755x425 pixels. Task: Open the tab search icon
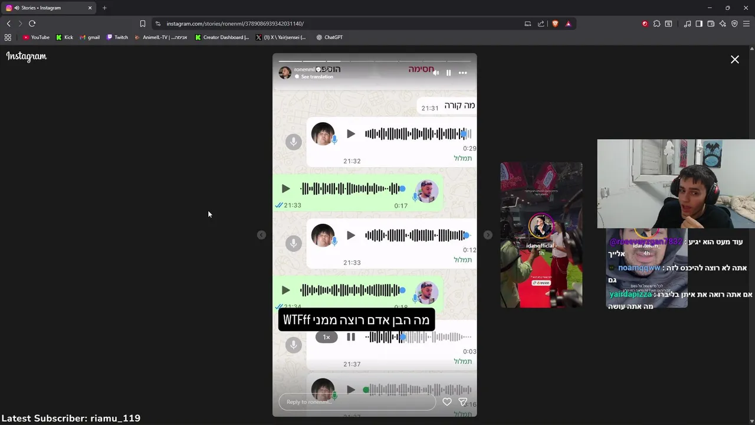[x=668, y=24]
